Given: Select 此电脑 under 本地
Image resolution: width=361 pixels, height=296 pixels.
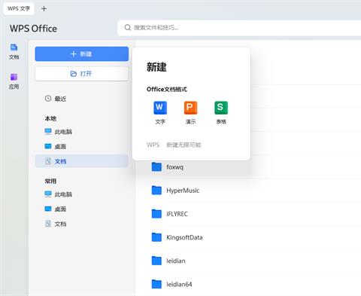Looking at the screenshot, I should click(x=82, y=132).
